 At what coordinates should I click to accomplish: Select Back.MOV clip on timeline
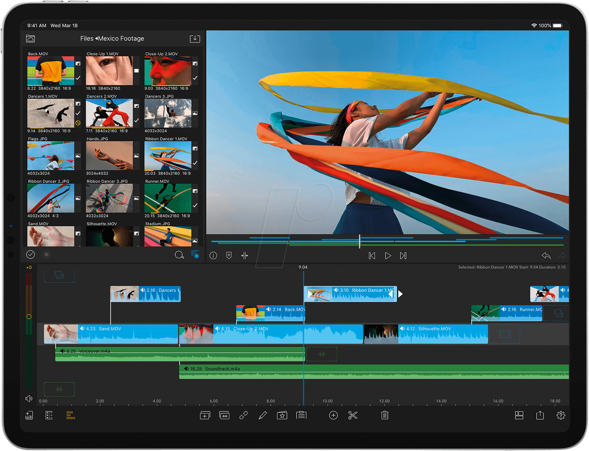pyautogui.click(x=270, y=313)
